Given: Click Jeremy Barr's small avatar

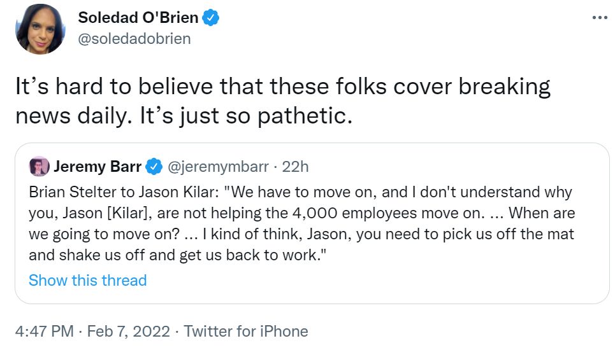Looking at the screenshot, I should coord(39,167).
